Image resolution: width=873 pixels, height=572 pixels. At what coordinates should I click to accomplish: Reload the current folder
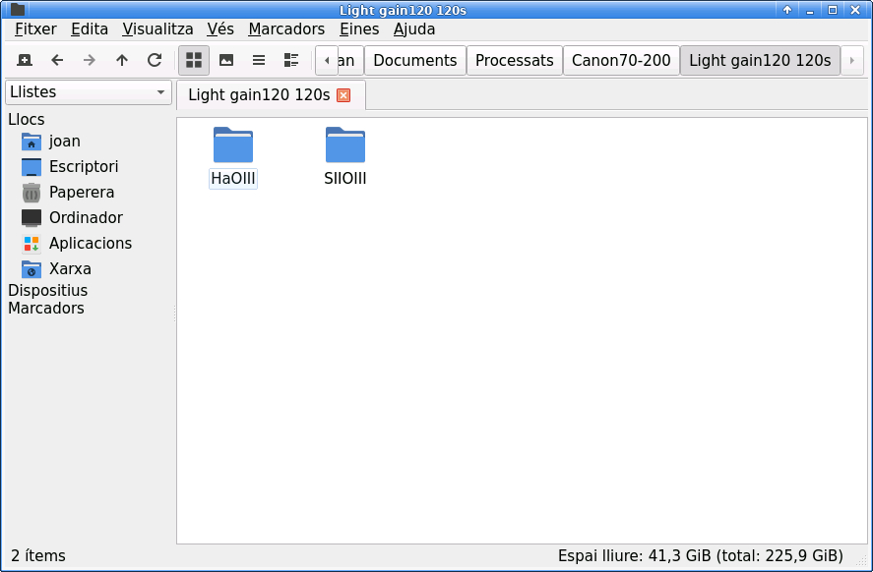click(x=155, y=60)
